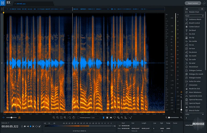Select the grab hand tool
Screen dimensions: 207x133
74,117
